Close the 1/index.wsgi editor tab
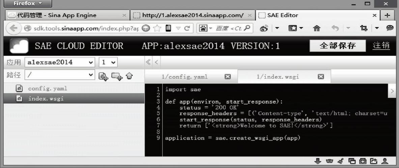 [x=321, y=76]
